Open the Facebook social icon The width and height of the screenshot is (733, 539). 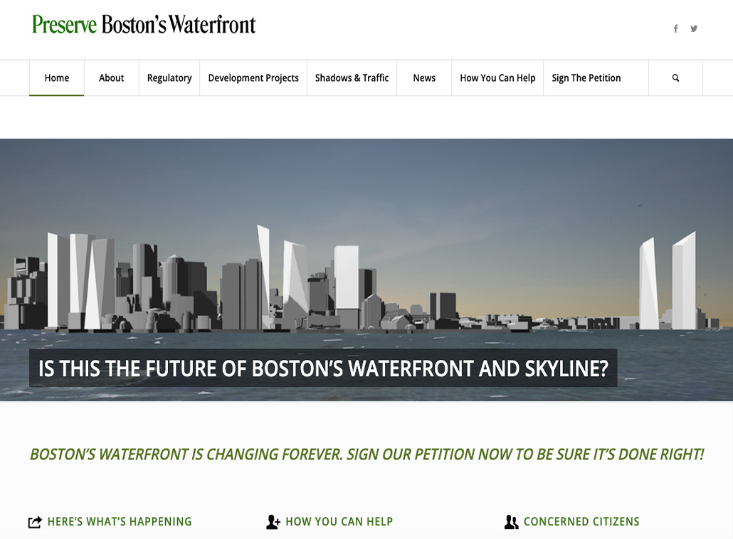tap(675, 28)
